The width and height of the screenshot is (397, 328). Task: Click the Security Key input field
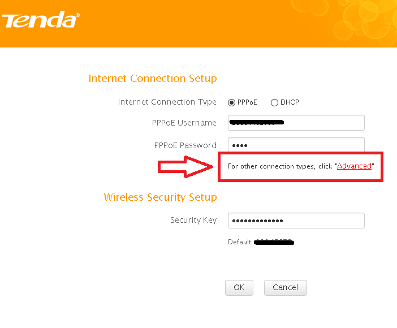pyautogui.click(x=296, y=220)
